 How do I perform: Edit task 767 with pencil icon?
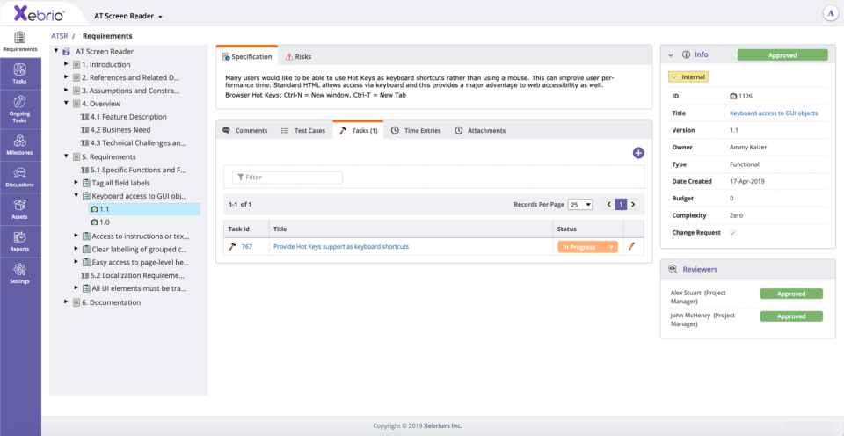pyautogui.click(x=632, y=246)
